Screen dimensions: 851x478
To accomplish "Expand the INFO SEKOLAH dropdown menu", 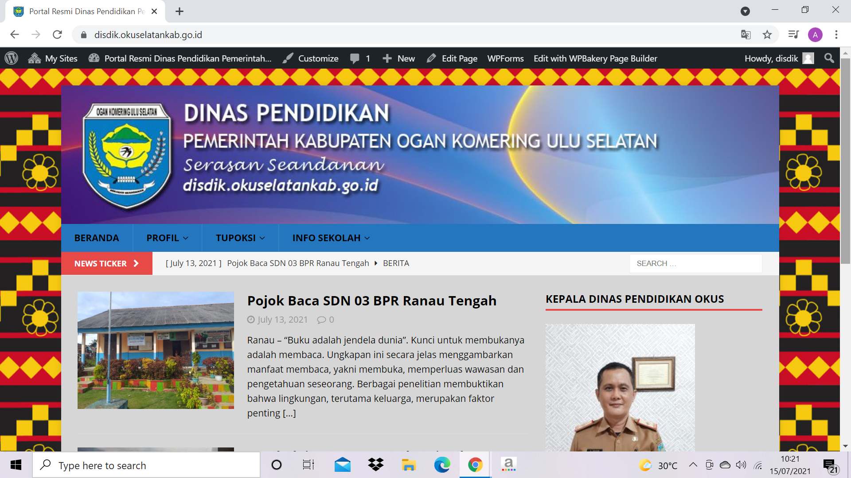I will click(x=331, y=238).
